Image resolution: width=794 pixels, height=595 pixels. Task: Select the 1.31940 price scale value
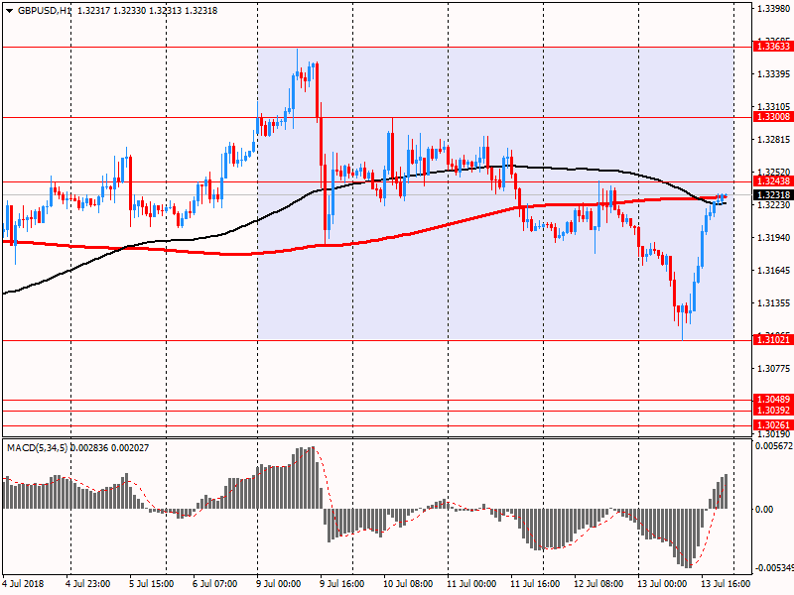click(773, 238)
